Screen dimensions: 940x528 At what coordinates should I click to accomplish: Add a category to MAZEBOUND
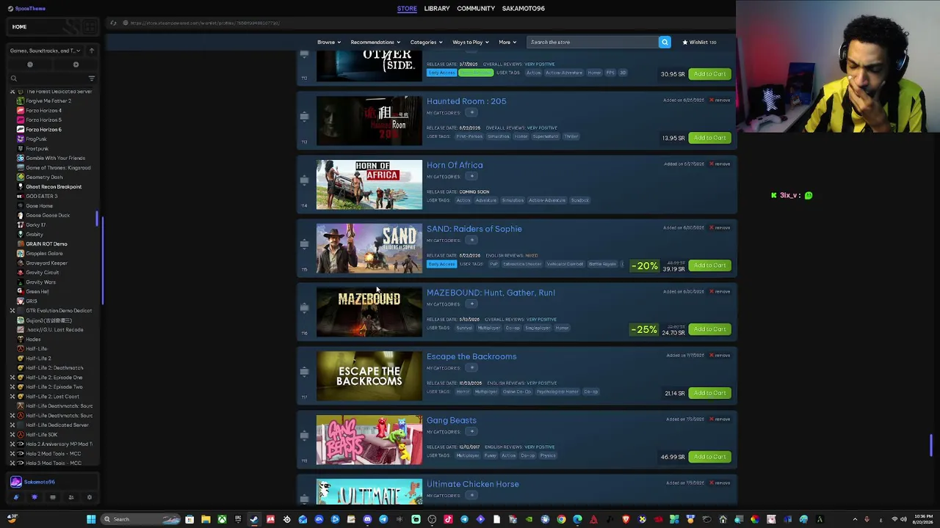point(472,304)
